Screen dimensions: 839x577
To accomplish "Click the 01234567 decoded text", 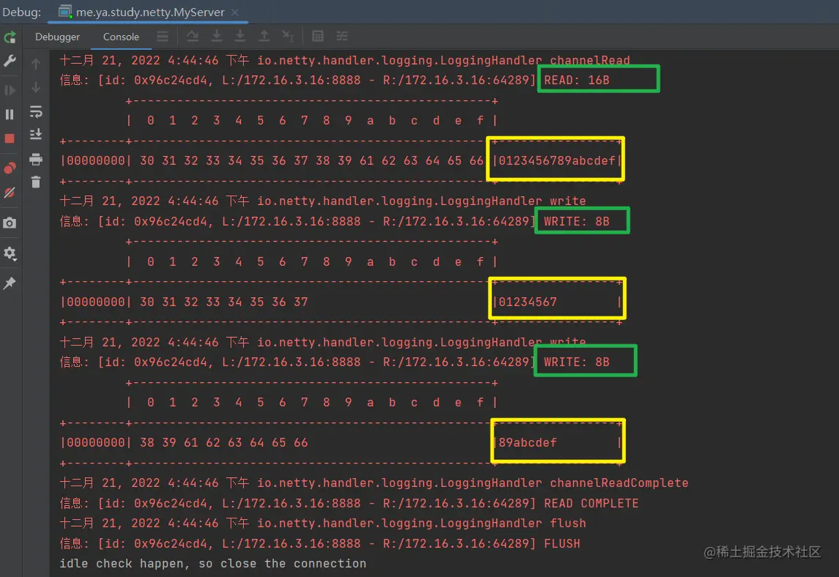I will (x=528, y=302).
